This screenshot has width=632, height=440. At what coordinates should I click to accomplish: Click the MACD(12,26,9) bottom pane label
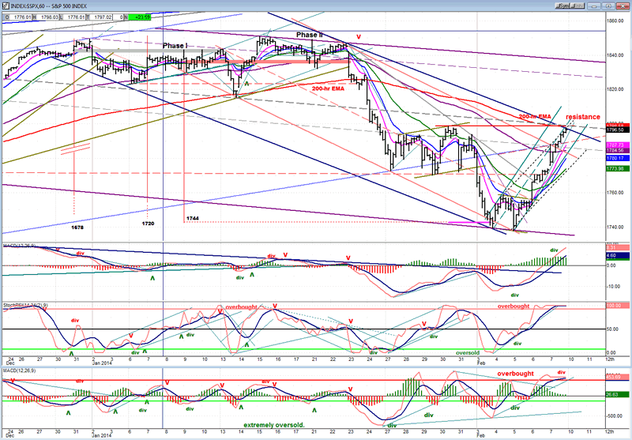tap(19, 370)
